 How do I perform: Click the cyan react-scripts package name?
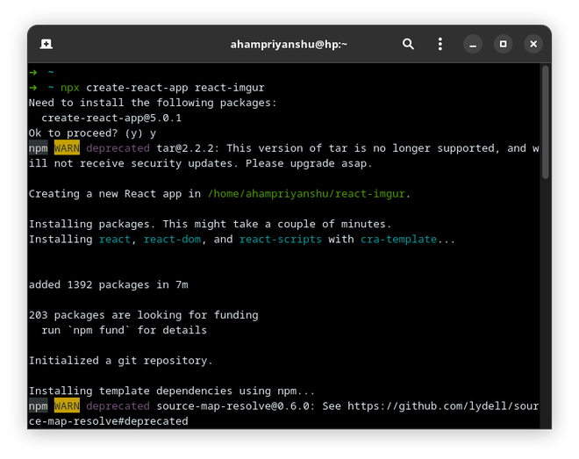point(280,240)
